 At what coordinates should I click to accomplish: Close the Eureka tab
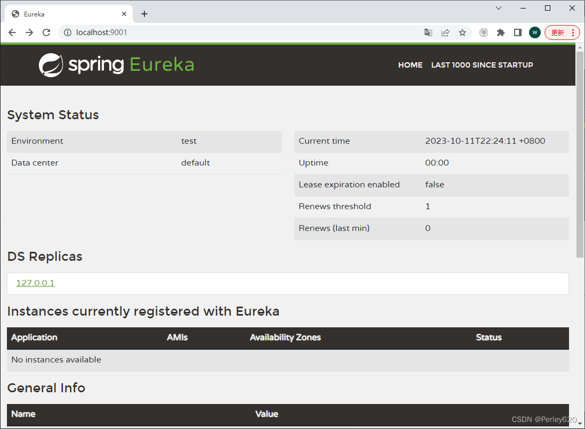(x=124, y=14)
